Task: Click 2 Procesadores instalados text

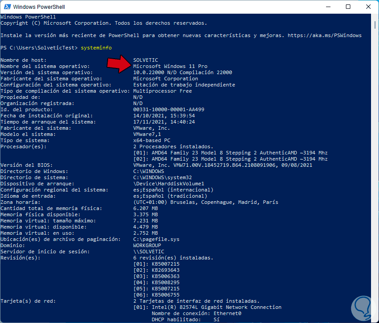Action: (x=173, y=146)
